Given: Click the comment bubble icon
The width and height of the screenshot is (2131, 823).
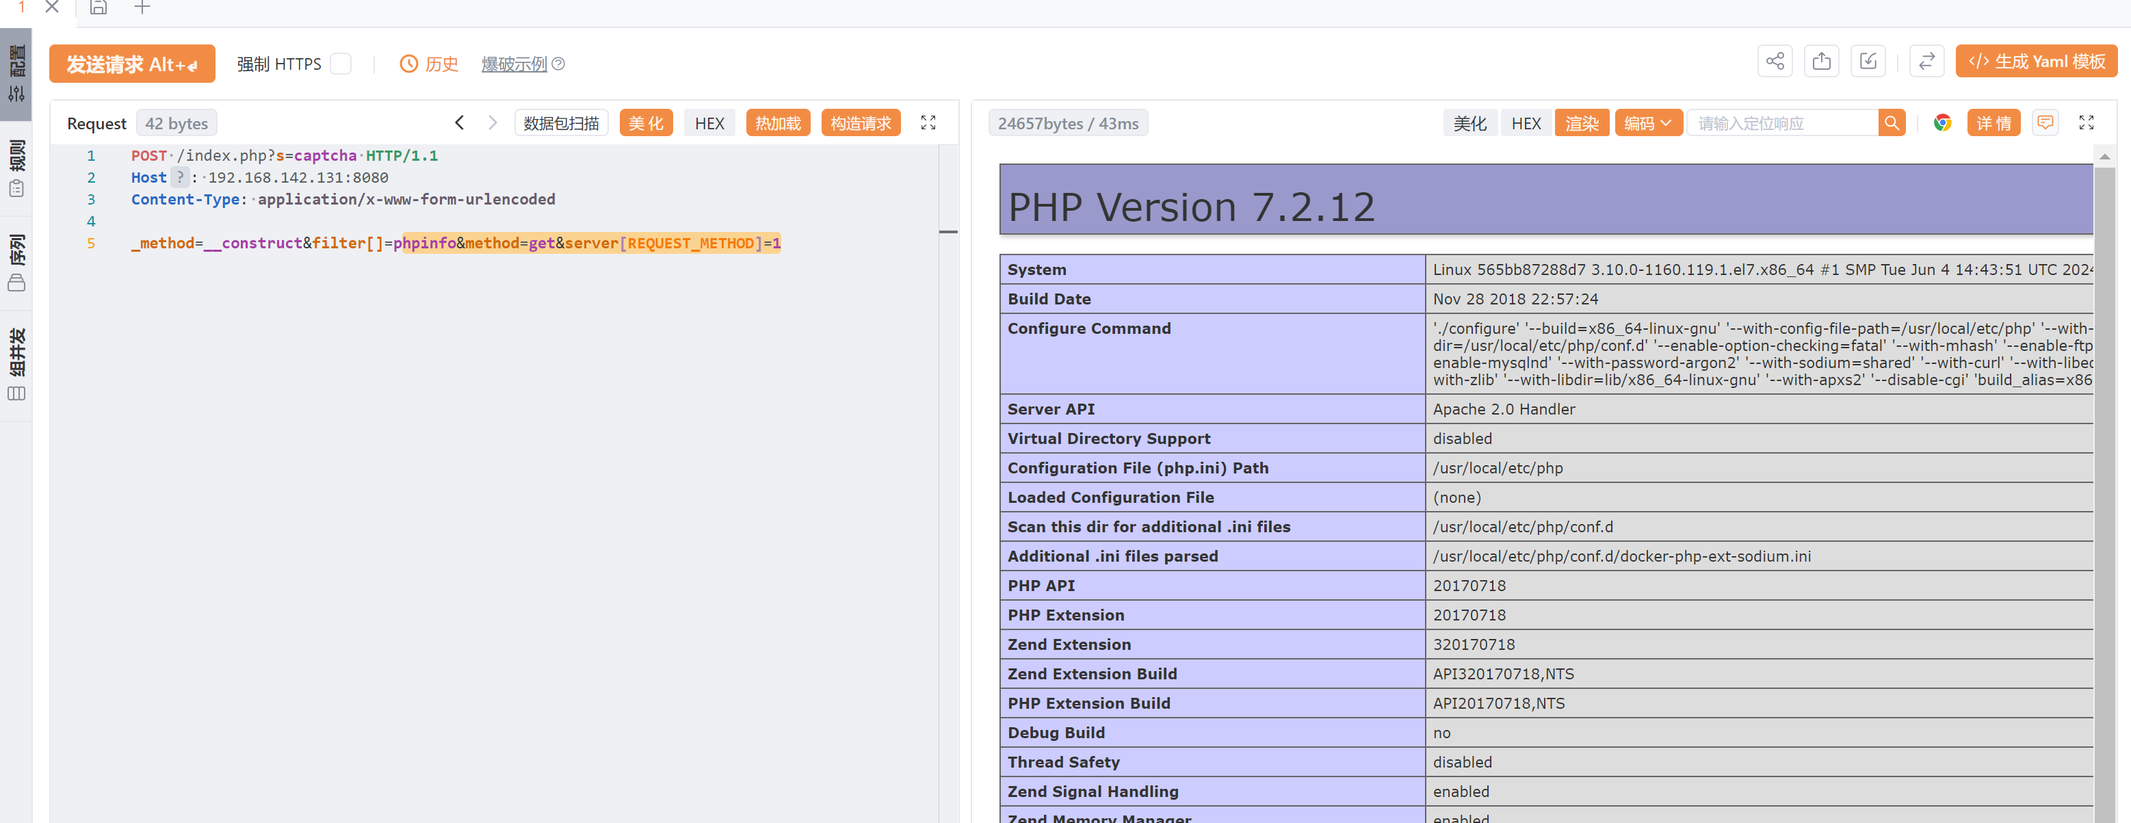Looking at the screenshot, I should tap(2045, 123).
